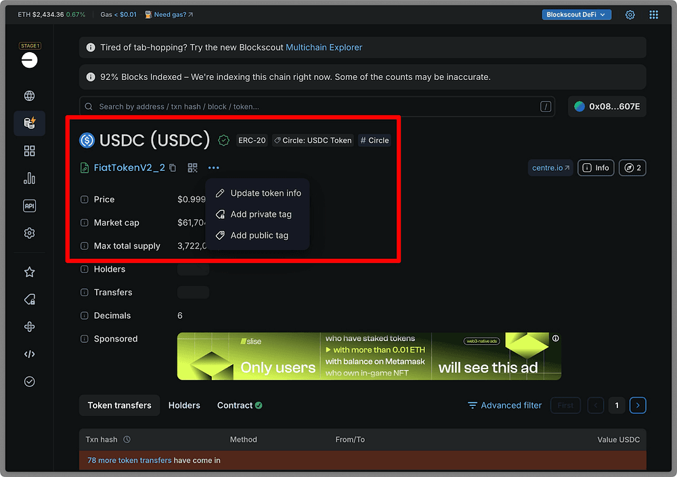Choose Add public tag menu item
The width and height of the screenshot is (677, 477).
[x=258, y=236]
